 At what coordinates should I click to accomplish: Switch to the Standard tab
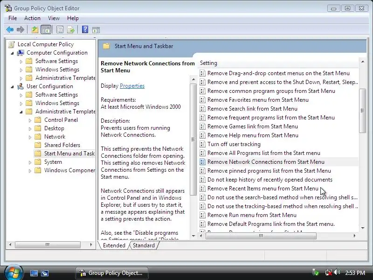[x=144, y=245]
